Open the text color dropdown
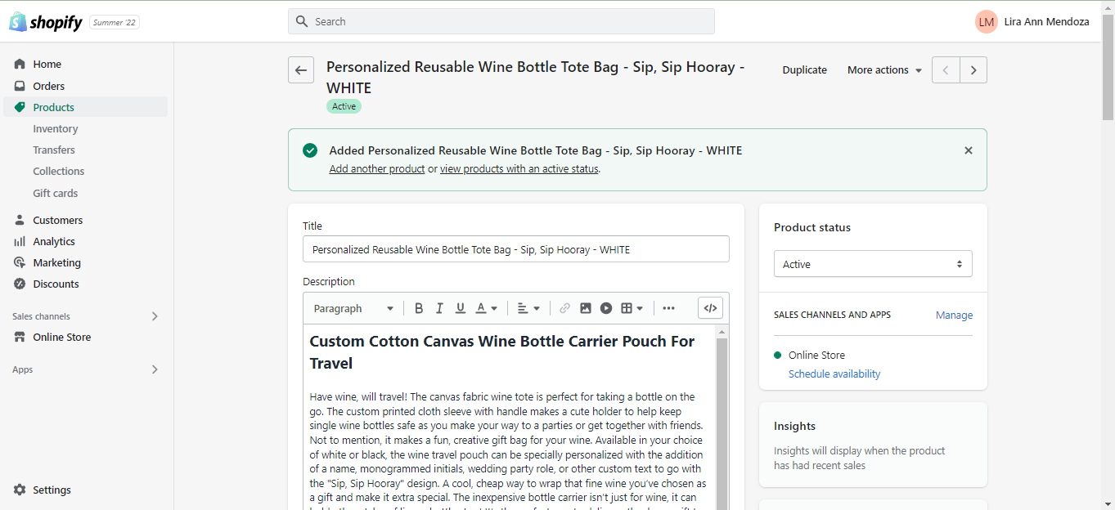Screen dimensions: 1115x510 [487, 308]
